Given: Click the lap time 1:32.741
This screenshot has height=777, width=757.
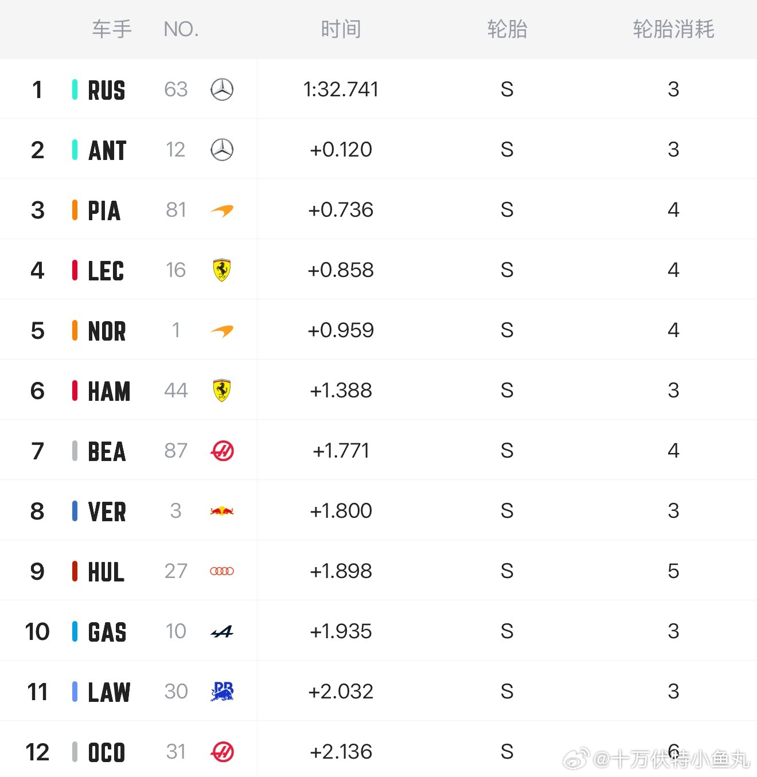Looking at the screenshot, I should 341,89.
